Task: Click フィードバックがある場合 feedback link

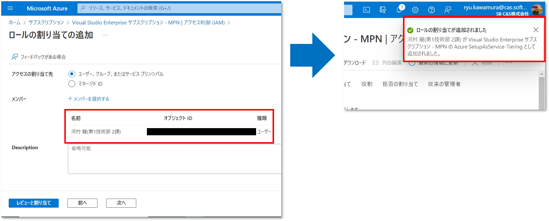Action: 39,57
